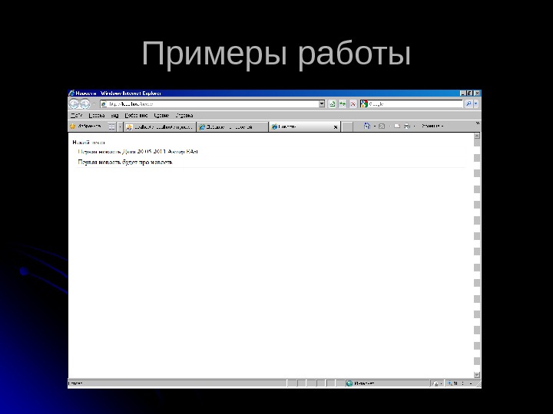Click the green Refresh icon

pyautogui.click(x=343, y=103)
